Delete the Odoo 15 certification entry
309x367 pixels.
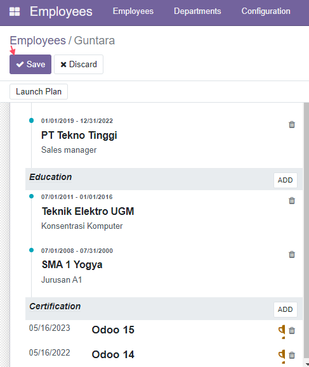point(292,330)
